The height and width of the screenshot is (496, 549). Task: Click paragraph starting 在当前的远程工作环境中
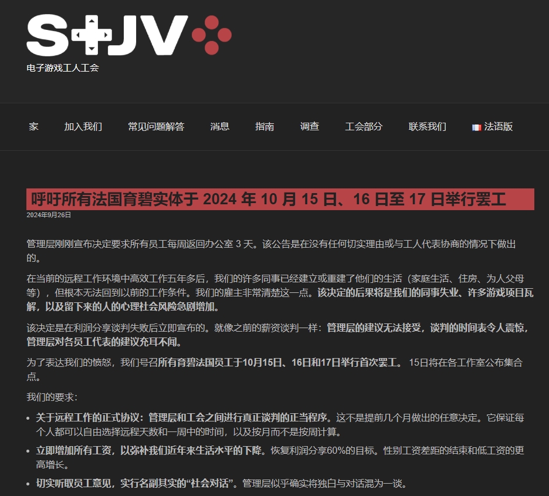280,292
